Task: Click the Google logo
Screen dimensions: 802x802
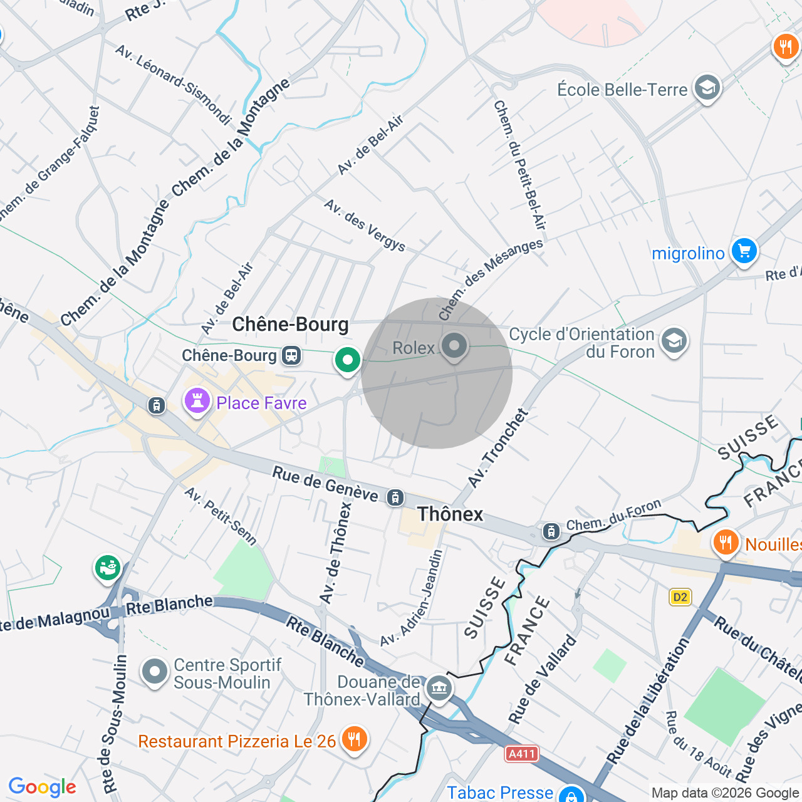Action: click(x=42, y=787)
